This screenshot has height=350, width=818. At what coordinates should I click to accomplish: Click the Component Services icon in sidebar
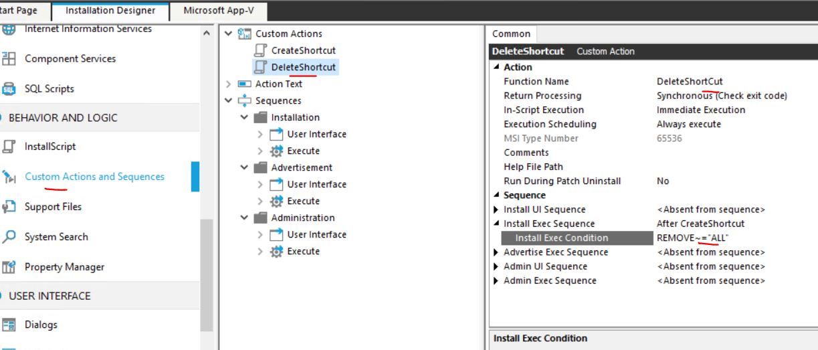click(x=9, y=59)
